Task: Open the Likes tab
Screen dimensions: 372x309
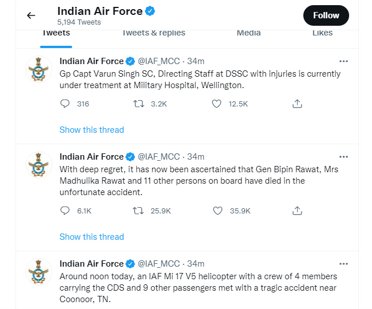Action: [322, 33]
